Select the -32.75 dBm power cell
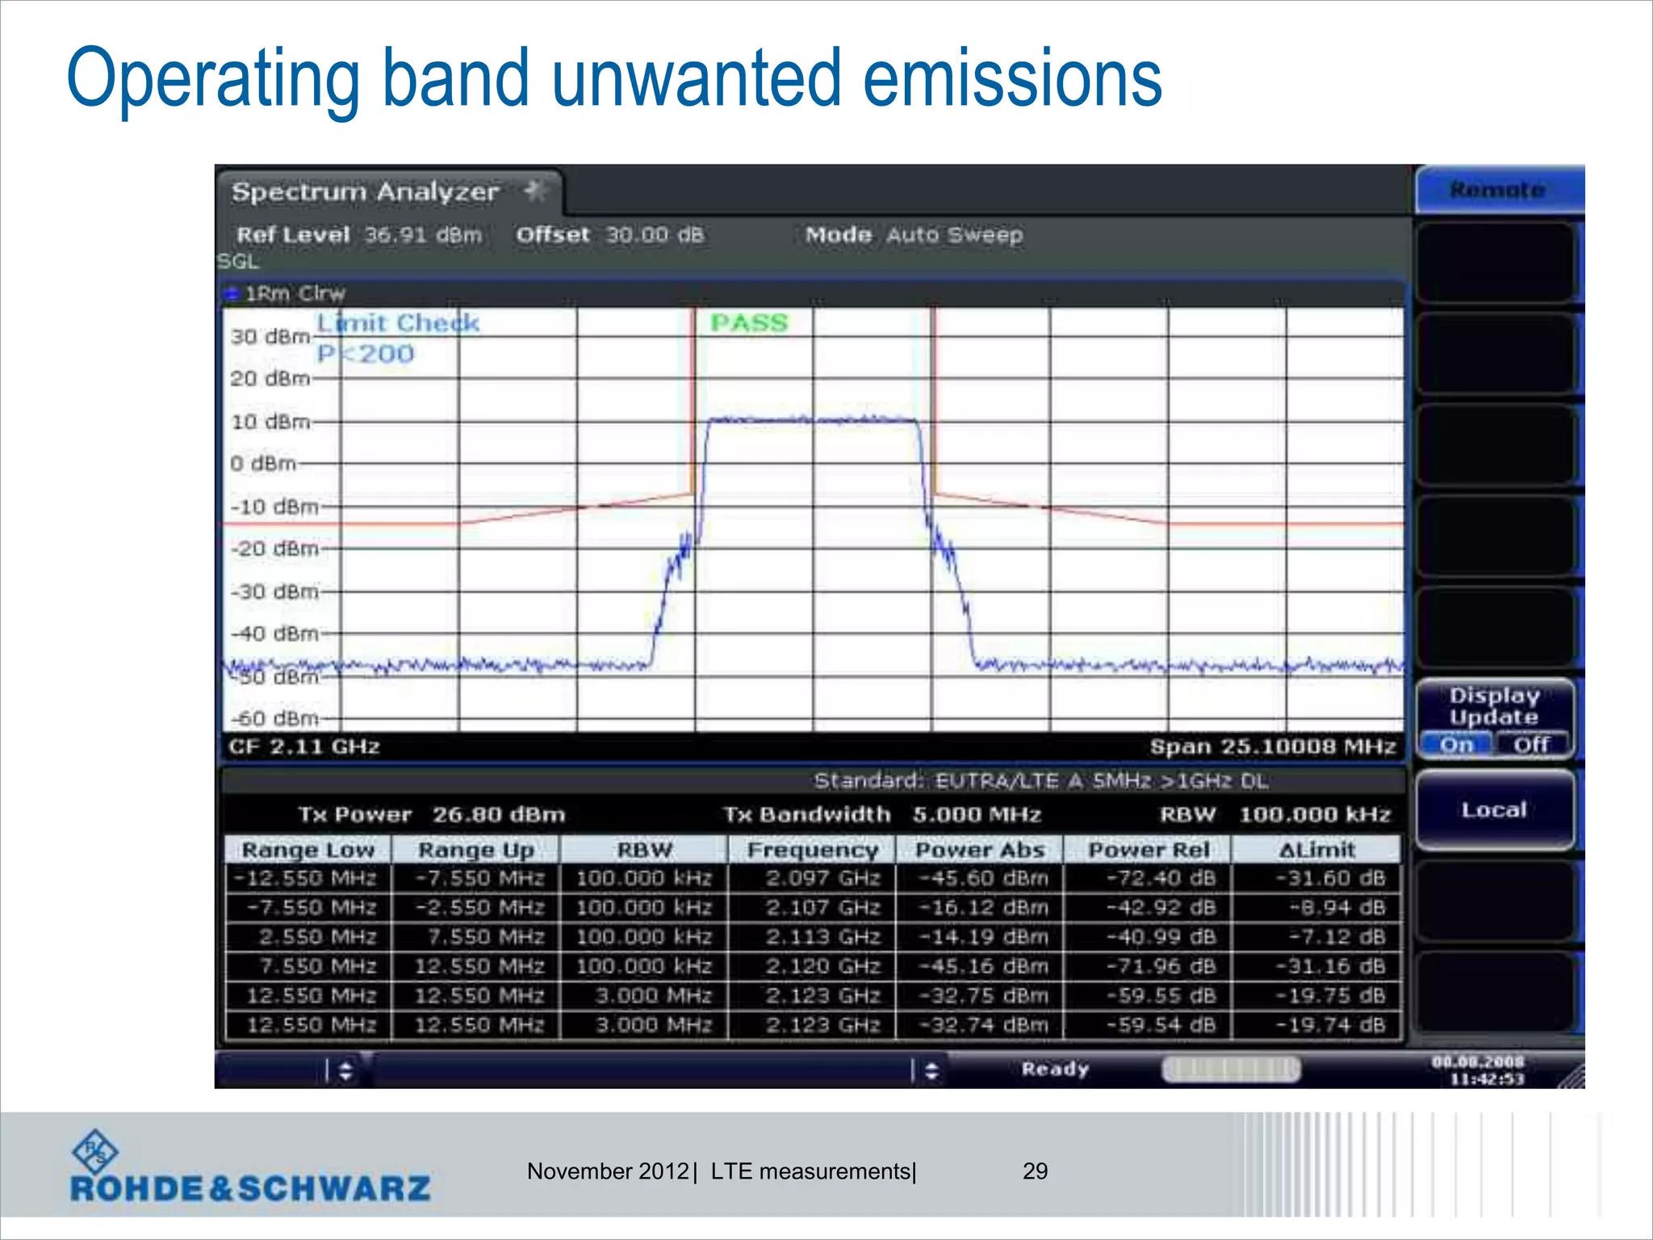 click(980, 995)
